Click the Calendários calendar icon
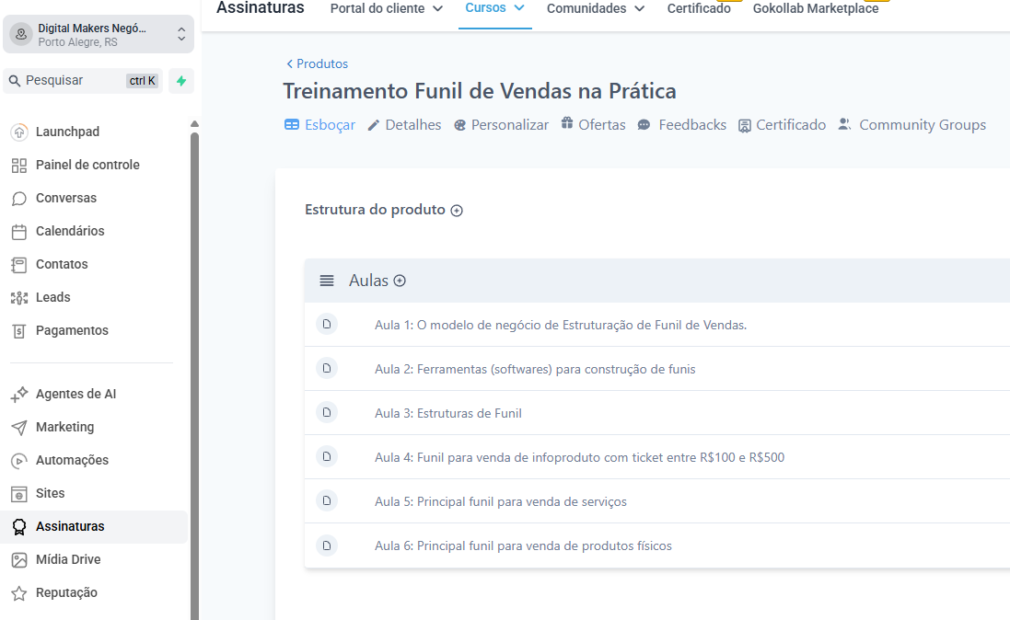Image resolution: width=1010 pixels, height=620 pixels. tap(19, 232)
